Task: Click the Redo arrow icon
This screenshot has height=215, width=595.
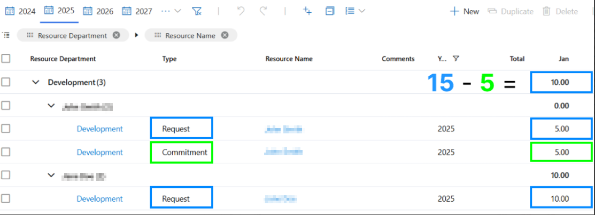Action: [264, 11]
